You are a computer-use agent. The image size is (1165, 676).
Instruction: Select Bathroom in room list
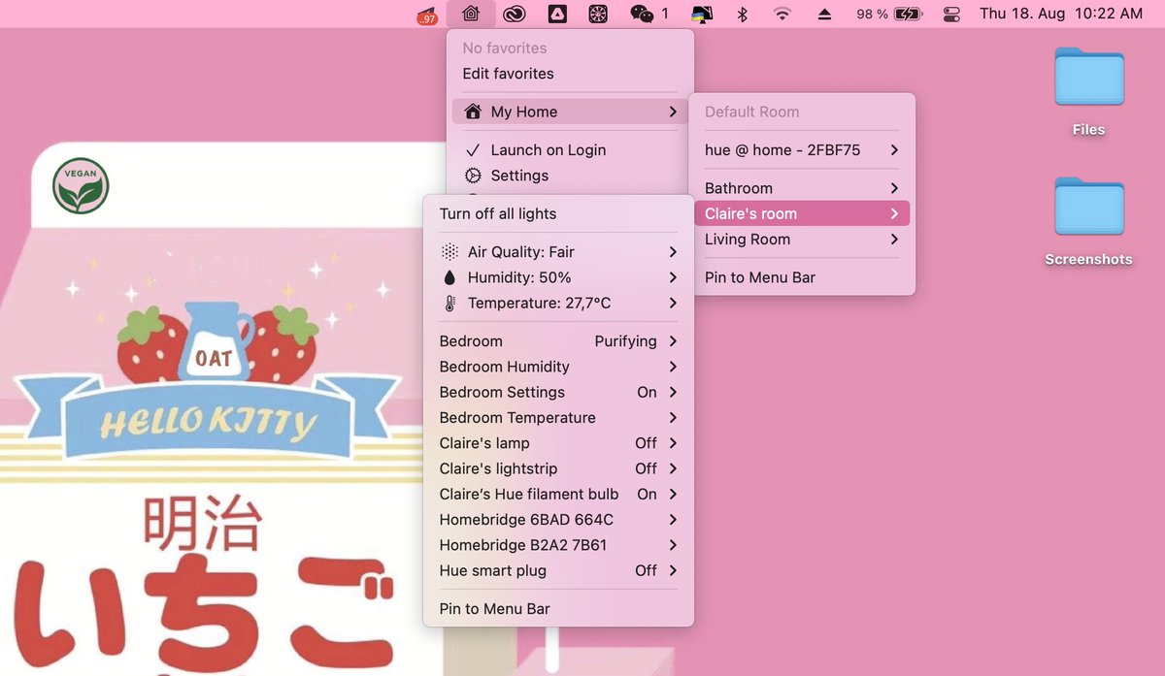tap(802, 188)
